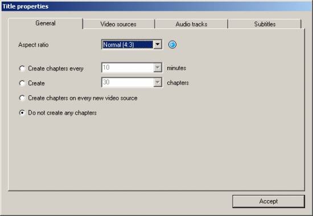Image resolution: width=313 pixels, height=216 pixels.
Task: Open the Audio tracks tab
Action: tap(191, 24)
